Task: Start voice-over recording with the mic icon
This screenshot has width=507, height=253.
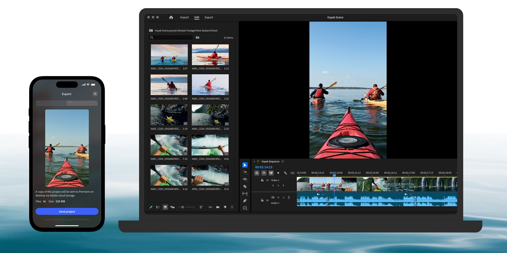Action: pyautogui.click(x=289, y=197)
